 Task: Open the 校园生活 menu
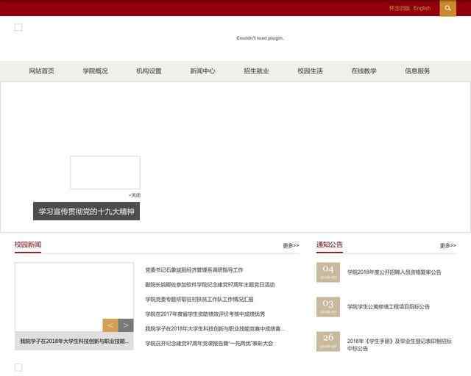click(310, 71)
